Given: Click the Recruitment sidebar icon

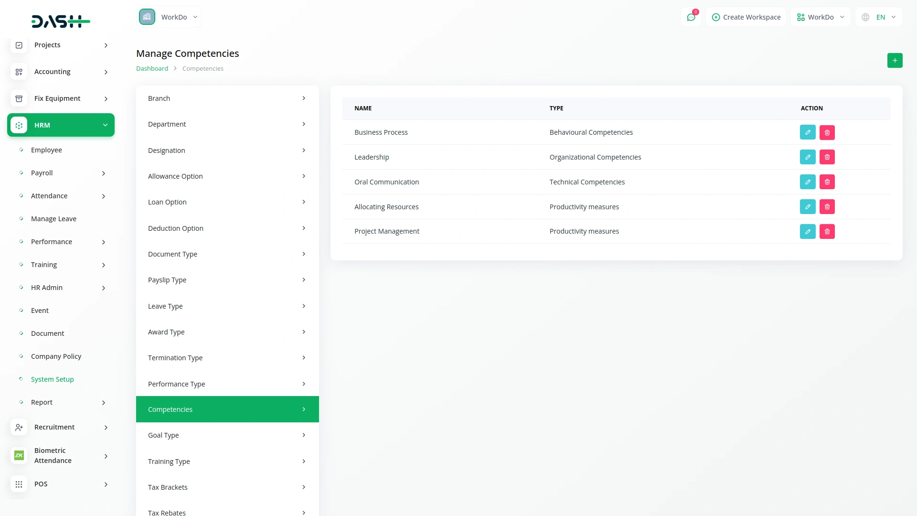Looking at the screenshot, I should point(19,427).
